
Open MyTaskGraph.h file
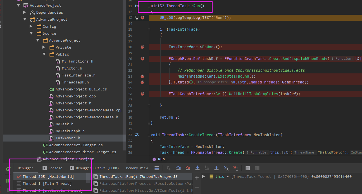click(70, 131)
